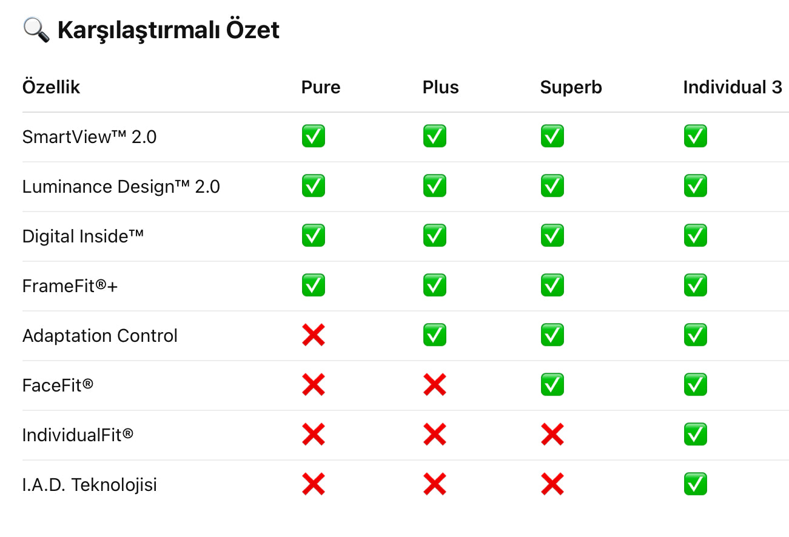Click the magnifying glass icon beside Karşılaştırmalı Özet

(36, 29)
